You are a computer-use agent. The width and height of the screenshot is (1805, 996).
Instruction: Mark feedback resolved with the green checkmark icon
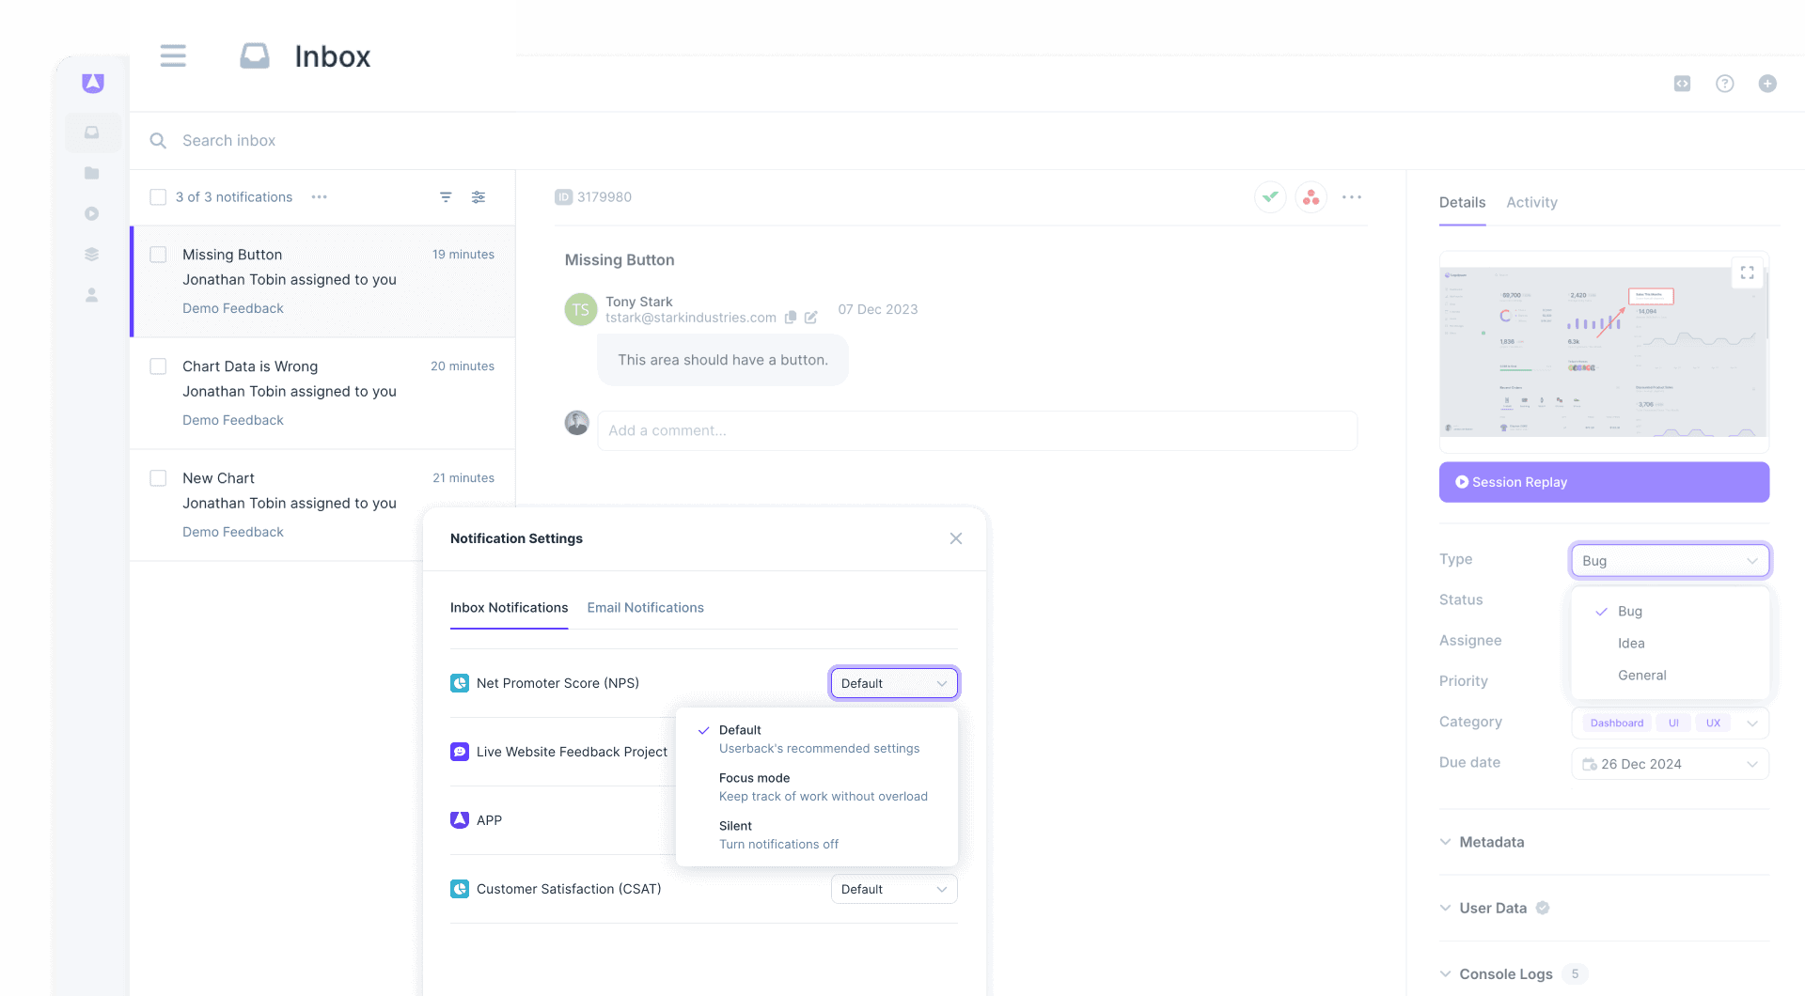(x=1270, y=197)
